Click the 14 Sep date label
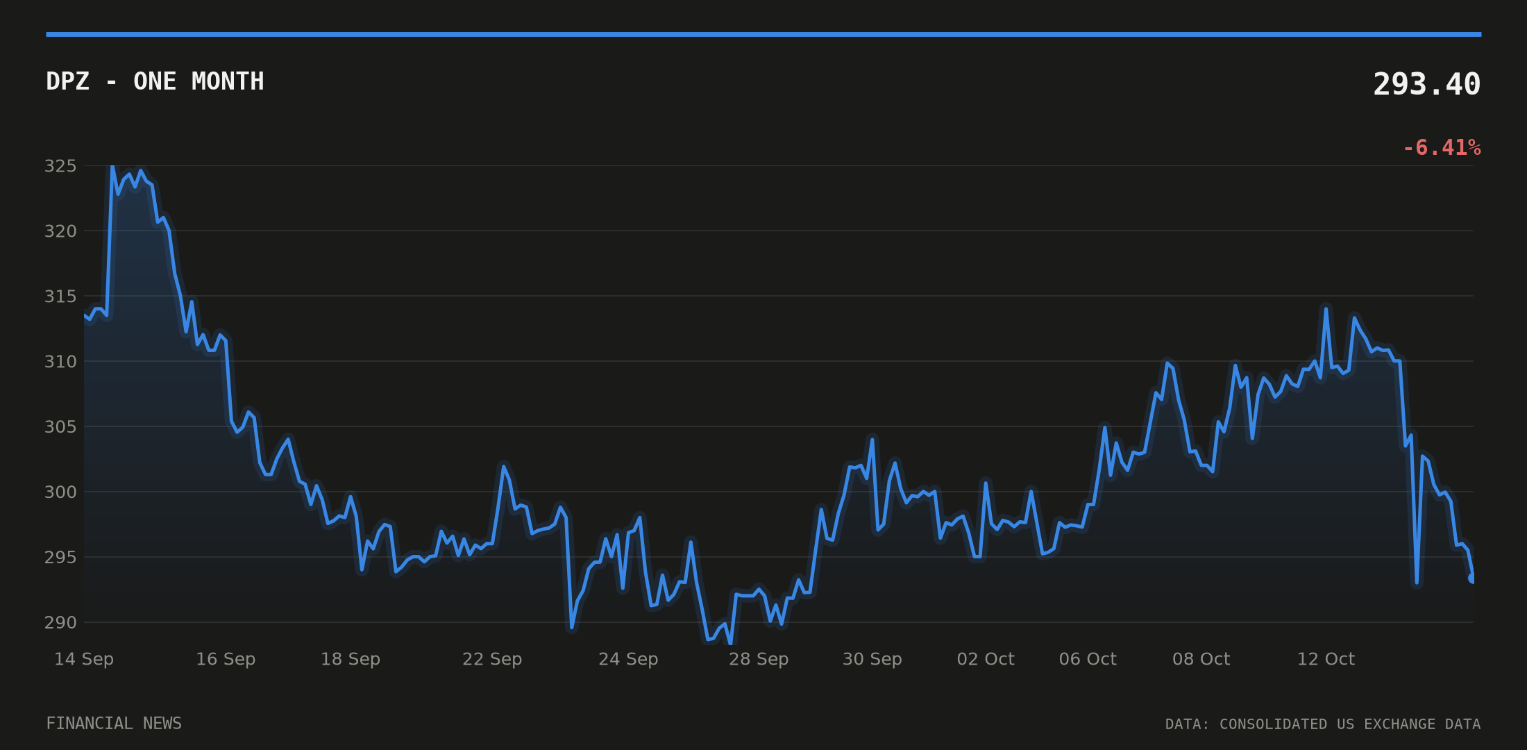Screen dimensions: 1527x750 coord(84,659)
